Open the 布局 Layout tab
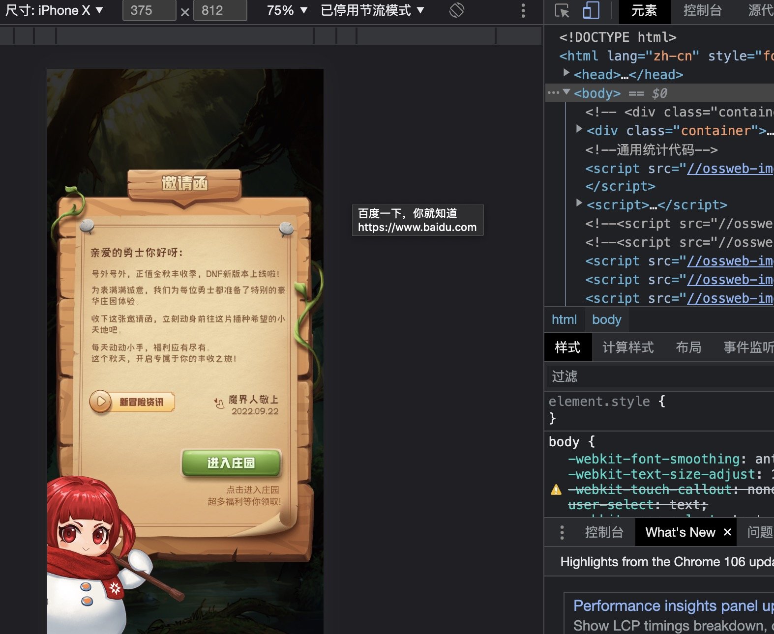Screen dimensions: 774x634 (688, 347)
